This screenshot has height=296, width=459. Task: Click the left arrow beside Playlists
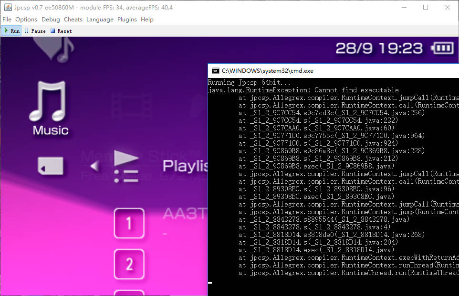pyautogui.click(x=94, y=166)
